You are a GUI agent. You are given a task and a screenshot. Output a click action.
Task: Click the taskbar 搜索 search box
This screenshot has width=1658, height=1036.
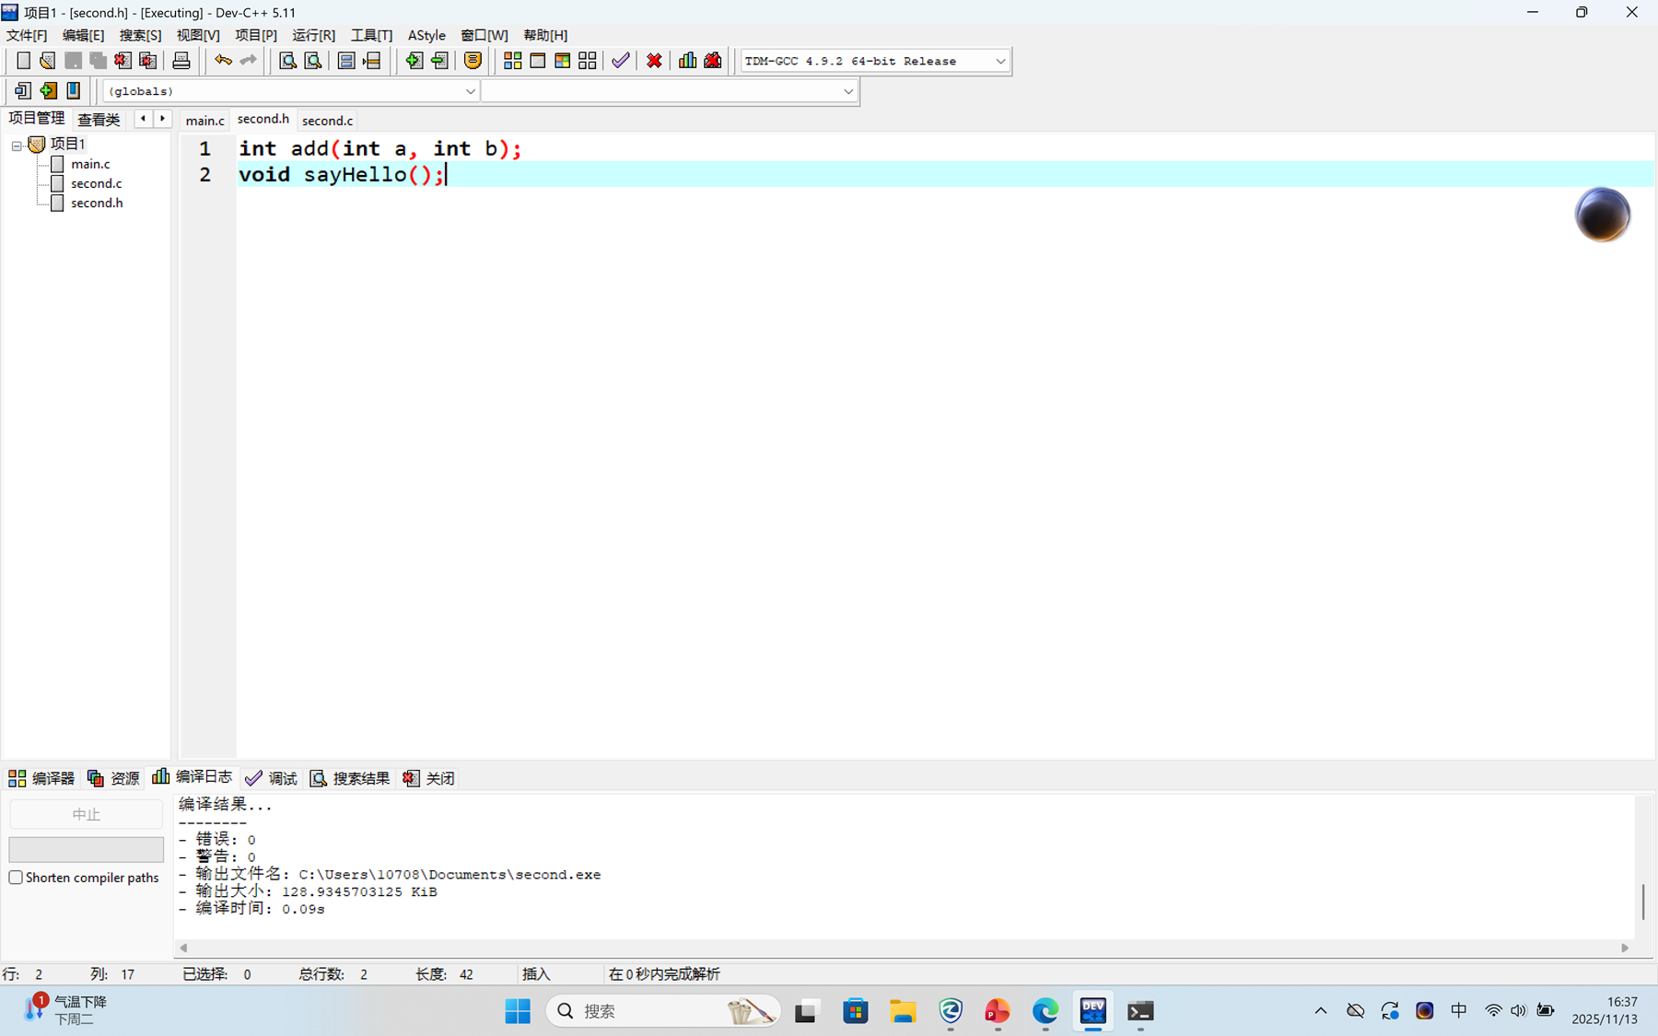point(663,1011)
